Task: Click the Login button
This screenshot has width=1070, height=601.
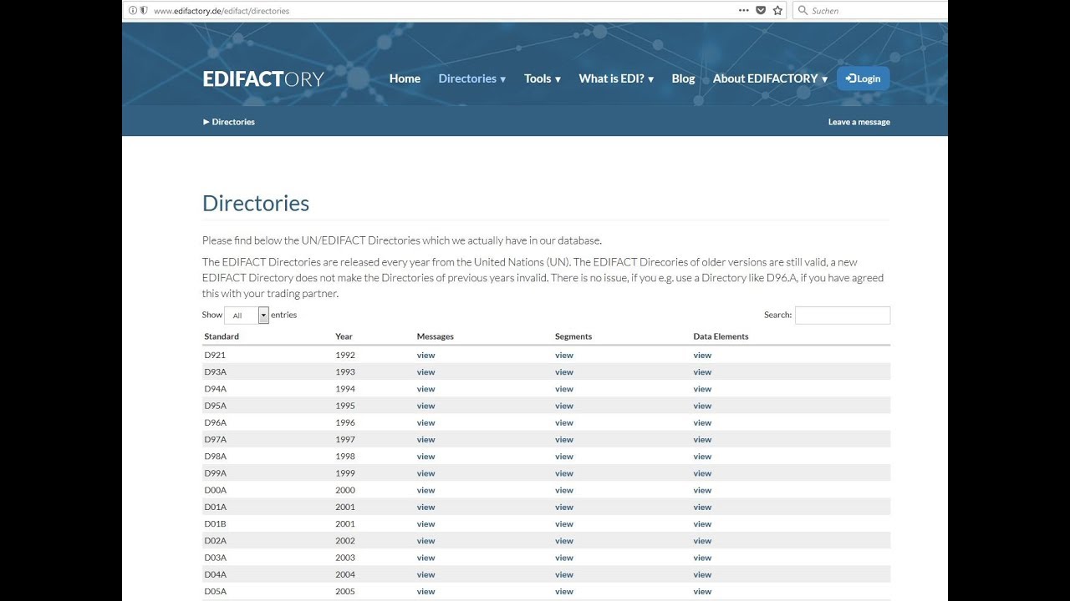Action: click(863, 78)
